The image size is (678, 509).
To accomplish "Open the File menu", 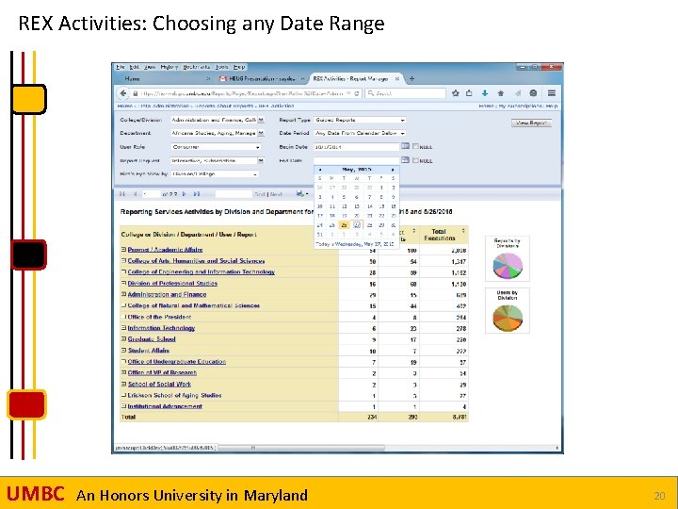I will (x=121, y=67).
